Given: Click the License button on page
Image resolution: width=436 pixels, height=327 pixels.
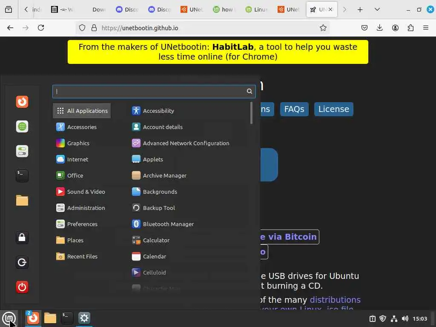Looking at the screenshot, I should [334, 109].
